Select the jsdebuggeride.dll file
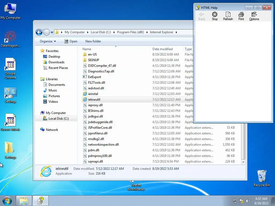Viewport: 275px width, 206px height. (100, 122)
